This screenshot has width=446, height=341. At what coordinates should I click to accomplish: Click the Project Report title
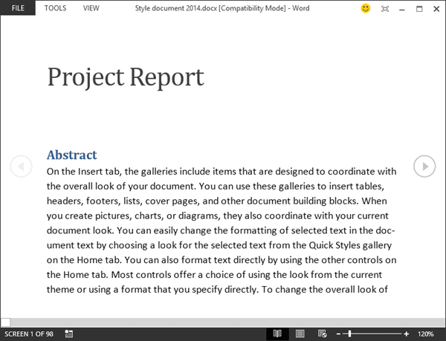click(x=126, y=77)
